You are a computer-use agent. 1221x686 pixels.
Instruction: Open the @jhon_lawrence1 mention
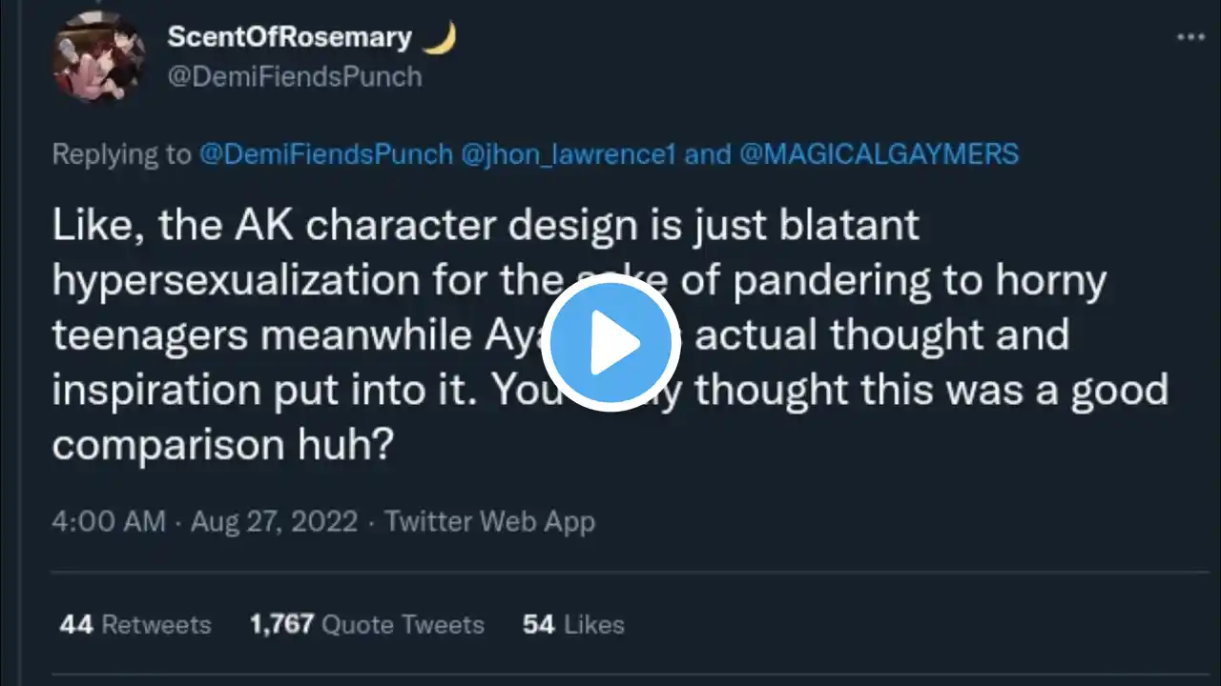[569, 154]
